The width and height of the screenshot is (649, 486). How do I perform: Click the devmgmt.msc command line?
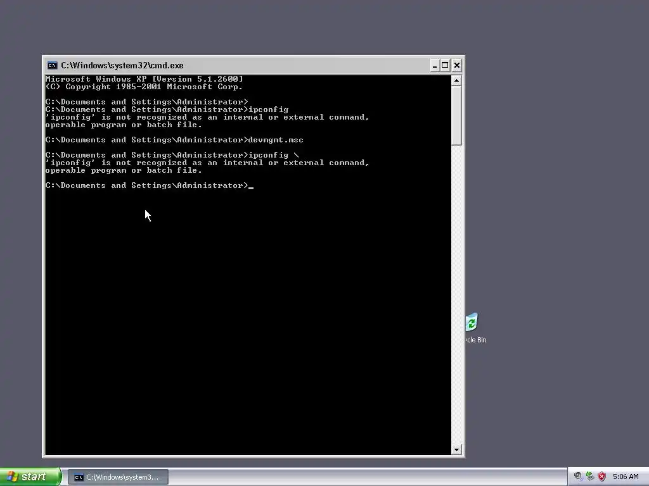click(x=174, y=140)
